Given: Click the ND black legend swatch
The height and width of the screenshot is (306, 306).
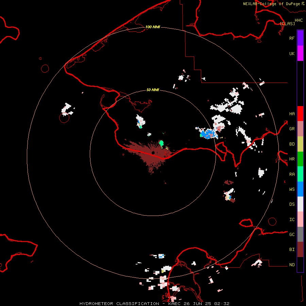Looking at the screenshot, I should (300, 265).
